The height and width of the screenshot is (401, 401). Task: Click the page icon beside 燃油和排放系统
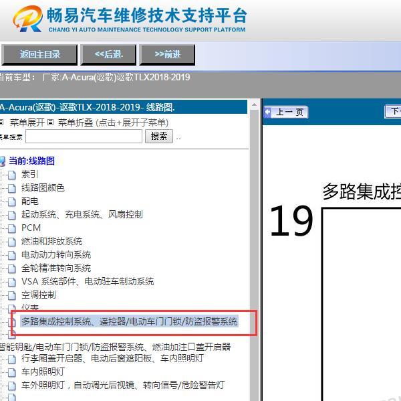pos(11,242)
